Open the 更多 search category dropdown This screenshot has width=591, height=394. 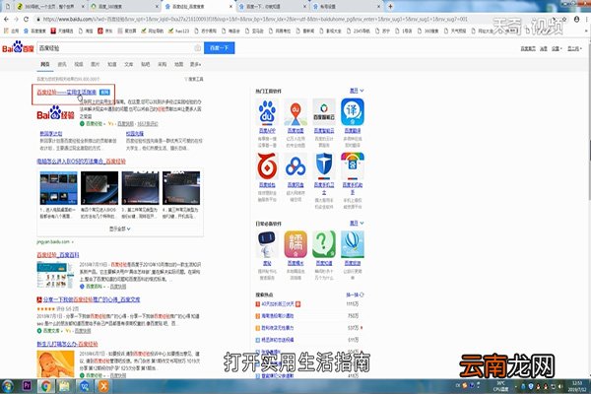(195, 64)
